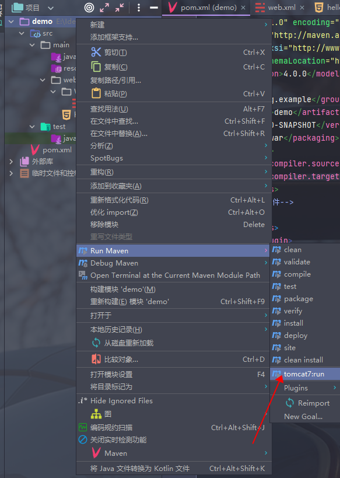Choose 在文件中替换 entry
Image resolution: width=340 pixels, height=478 pixels.
click(174, 133)
